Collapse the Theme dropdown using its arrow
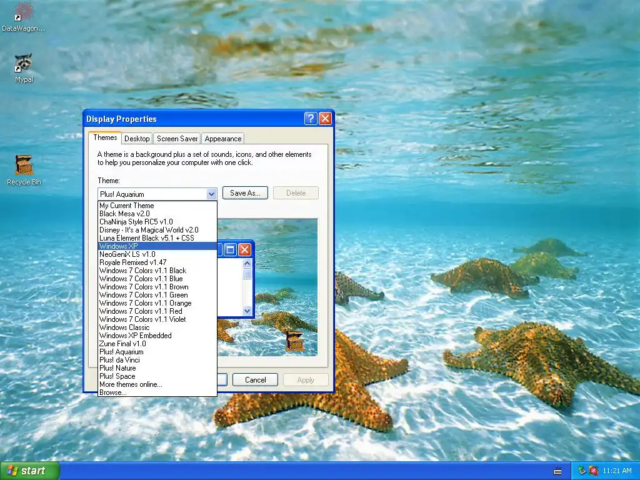Image resolution: width=640 pixels, height=480 pixels. click(x=211, y=194)
